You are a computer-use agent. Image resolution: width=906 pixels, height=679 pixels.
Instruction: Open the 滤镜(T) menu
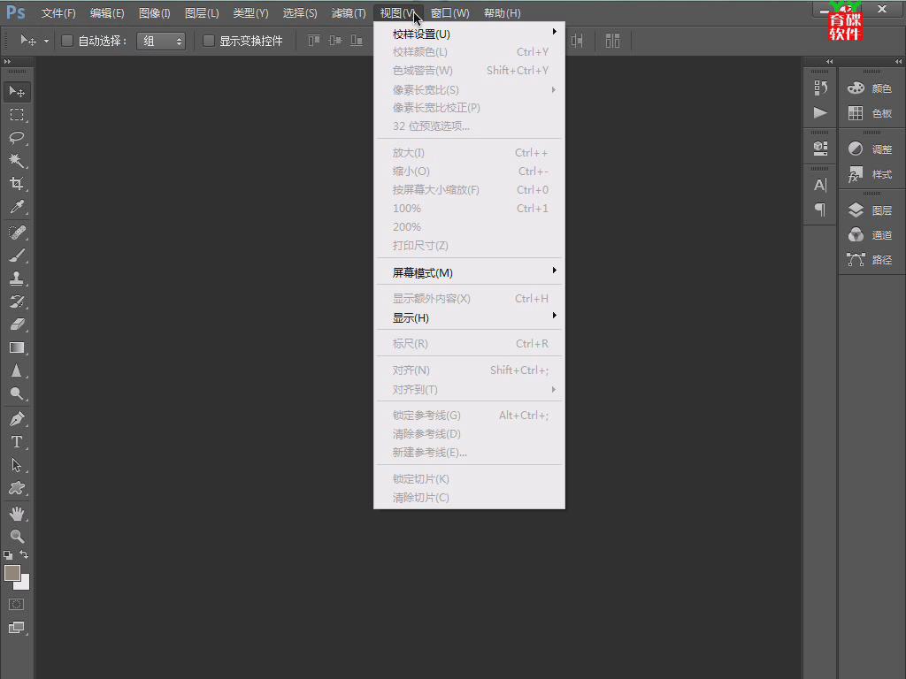click(x=349, y=12)
